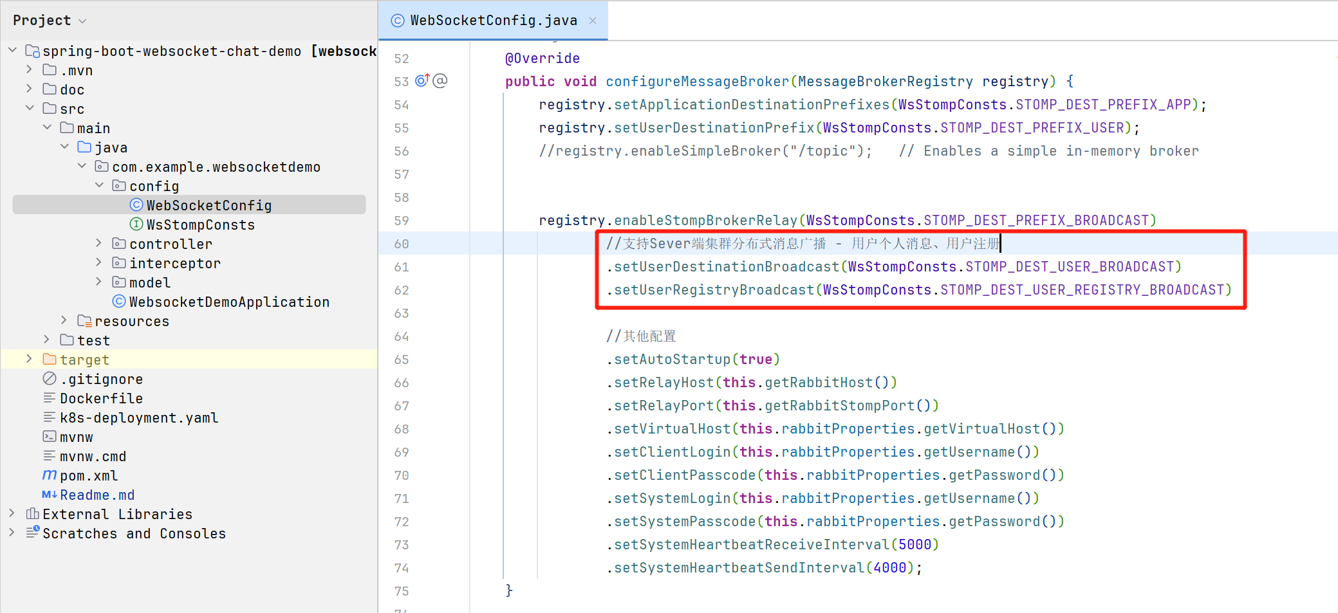Click the value 5000 on line 73
The height and width of the screenshot is (613, 1338).
tap(915, 544)
